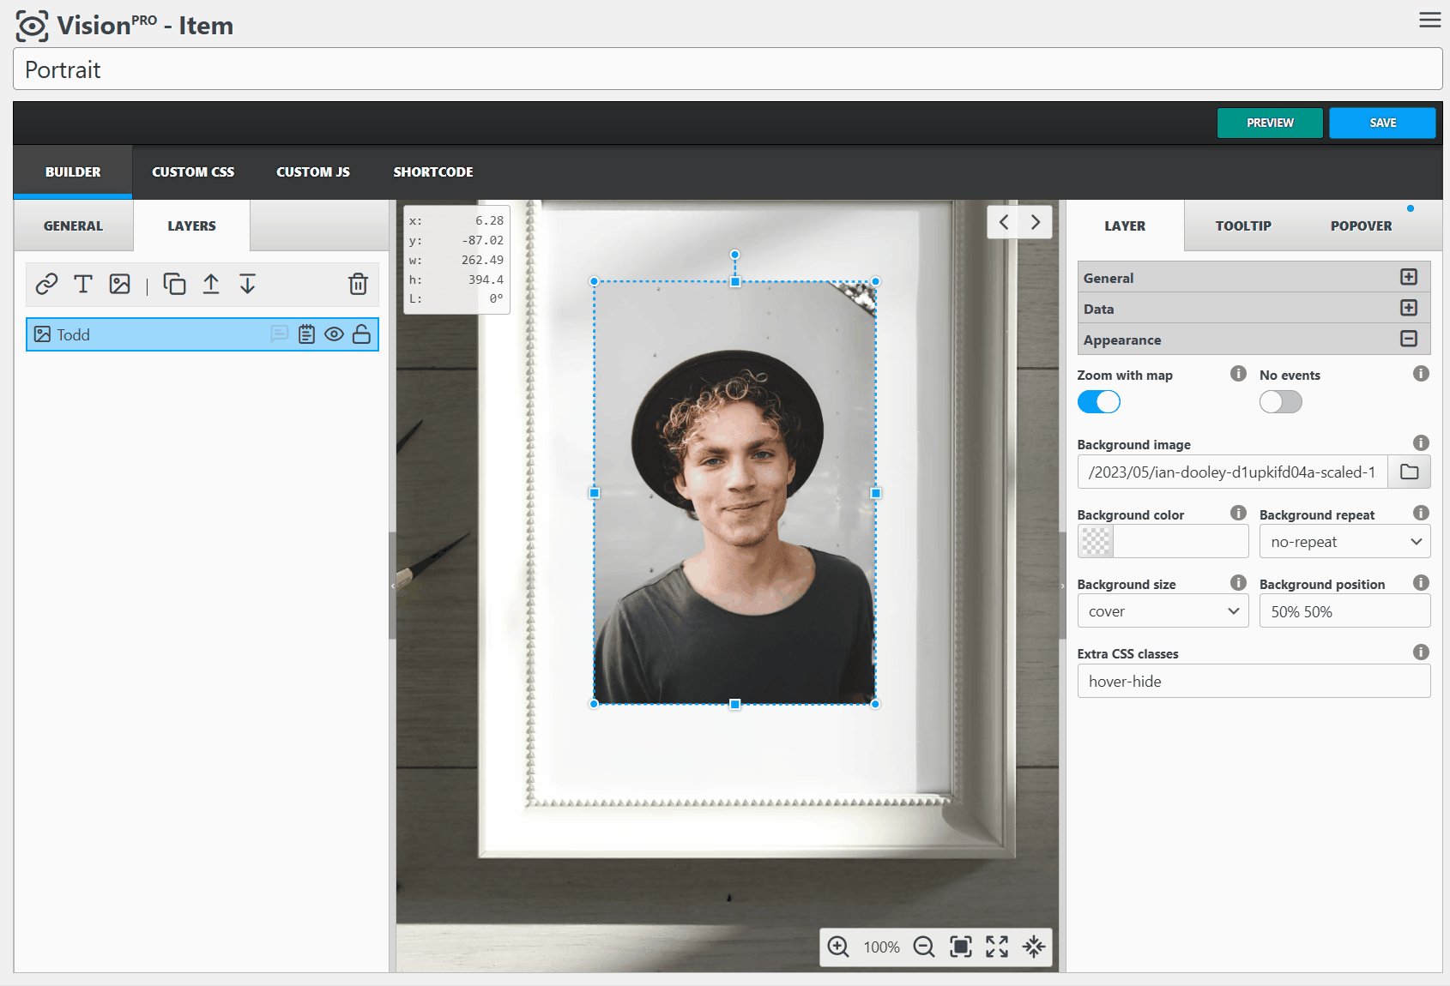The width and height of the screenshot is (1450, 986).
Task: Click the Save button
Action: pyautogui.click(x=1382, y=123)
